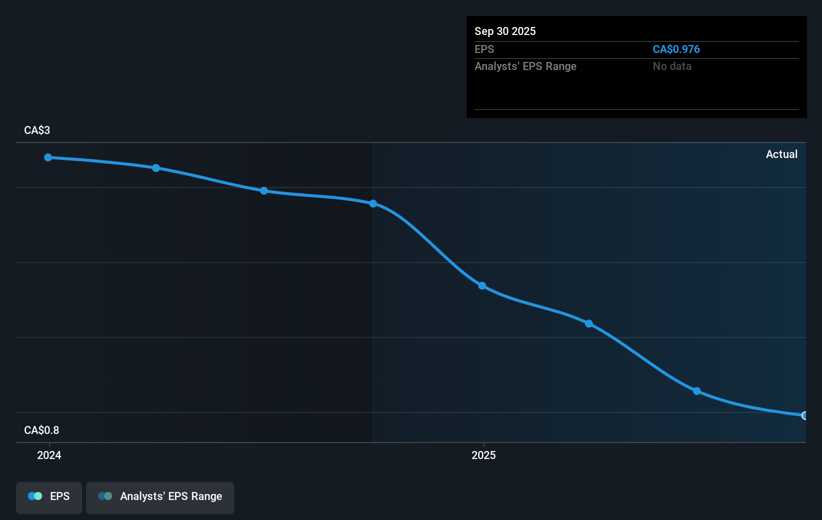Select the first EPS data point on line
The height and width of the screenshot is (520, 822).
pyautogui.click(x=48, y=157)
